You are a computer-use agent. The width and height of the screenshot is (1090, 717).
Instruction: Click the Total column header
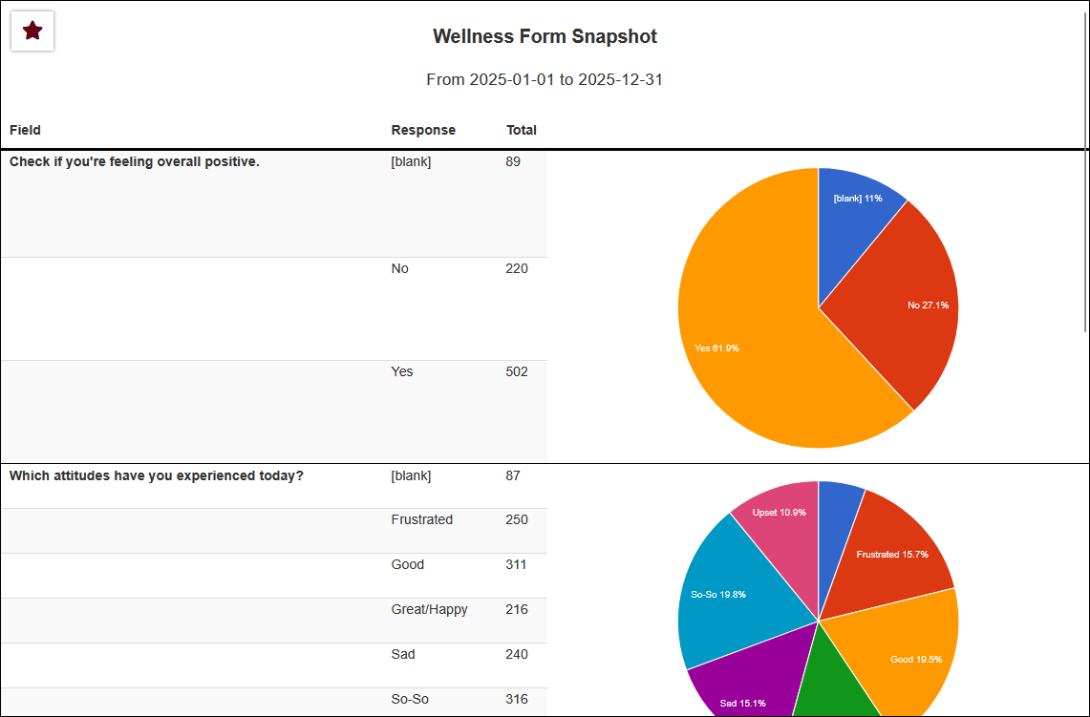[521, 130]
